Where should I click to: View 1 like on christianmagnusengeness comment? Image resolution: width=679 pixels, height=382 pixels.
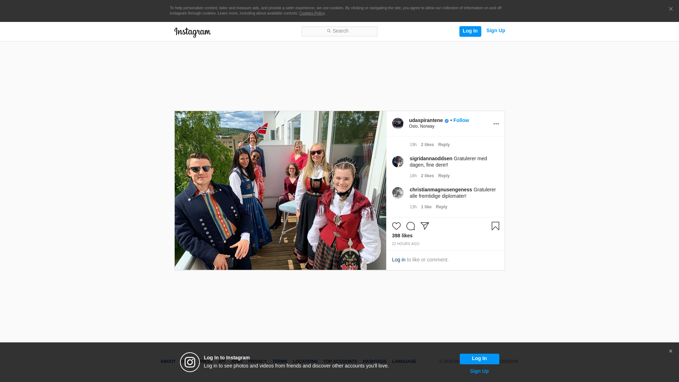pos(426,207)
